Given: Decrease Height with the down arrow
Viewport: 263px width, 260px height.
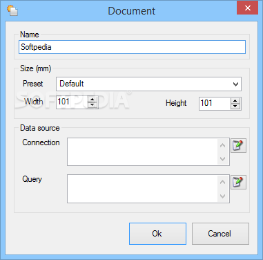Looking at the screenshot, I should [x=235, y=106].
